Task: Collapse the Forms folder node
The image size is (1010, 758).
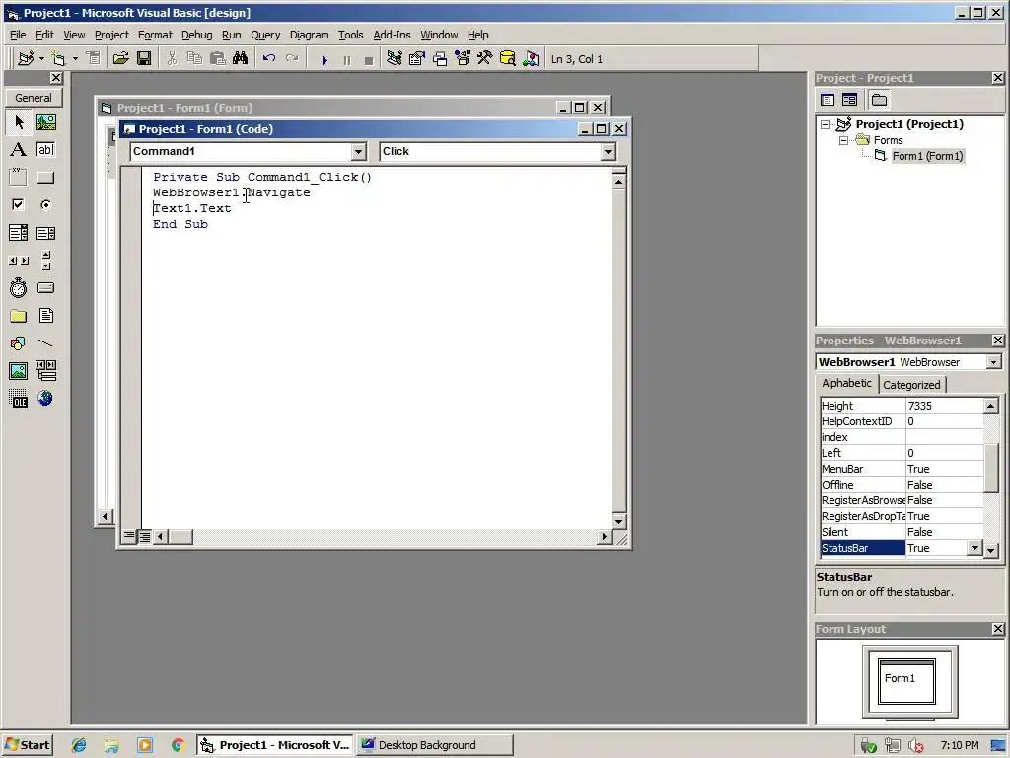Action: (843, 140)
